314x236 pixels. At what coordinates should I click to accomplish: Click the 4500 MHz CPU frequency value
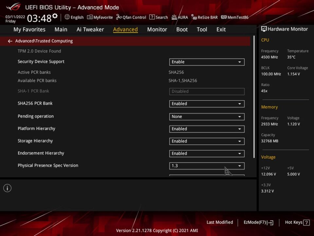tap(269, 57)
